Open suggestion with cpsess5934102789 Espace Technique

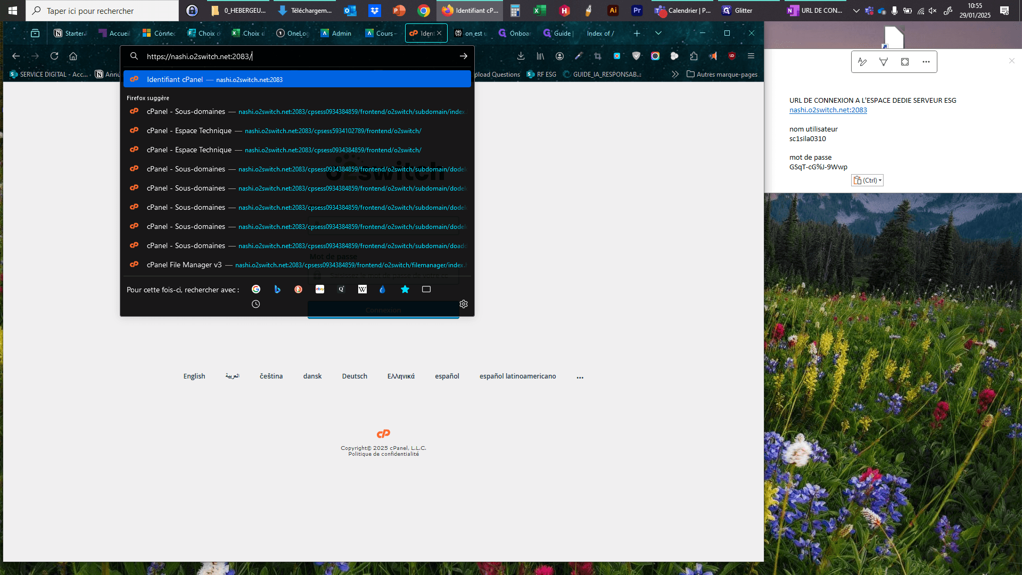(x=297, y=130)
